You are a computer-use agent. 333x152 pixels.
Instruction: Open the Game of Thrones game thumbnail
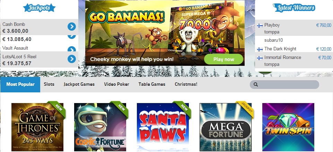[37, 127]
